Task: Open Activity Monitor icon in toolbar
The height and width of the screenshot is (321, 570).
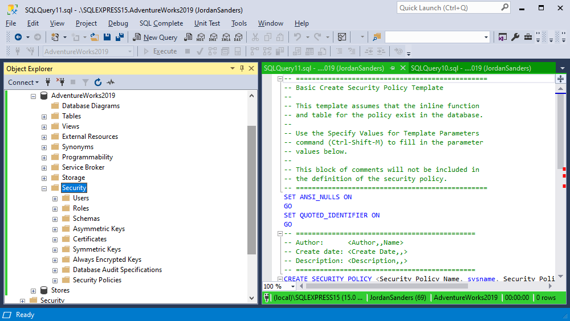Action: 341,37
